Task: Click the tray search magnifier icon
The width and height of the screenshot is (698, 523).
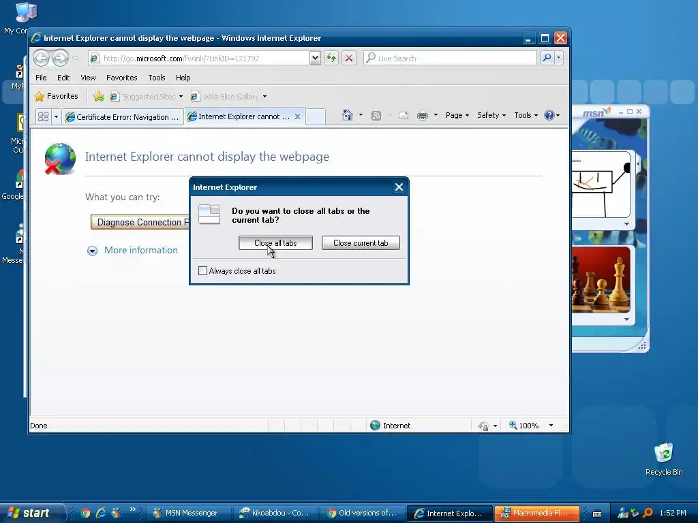Action: [648, 513]
